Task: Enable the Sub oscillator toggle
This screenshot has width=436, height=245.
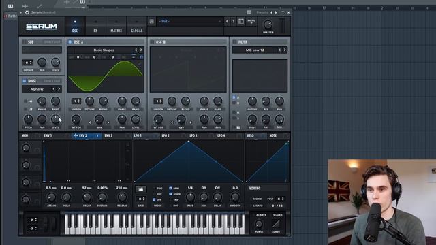Action: click(x=25, y=42)
